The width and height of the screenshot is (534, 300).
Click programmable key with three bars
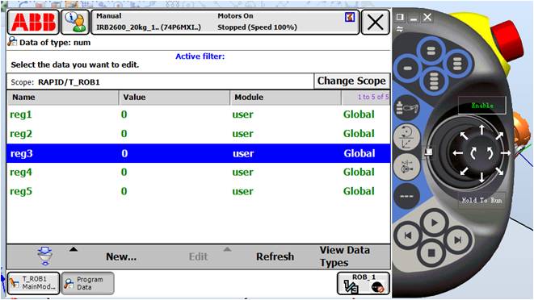coord(457,63)
